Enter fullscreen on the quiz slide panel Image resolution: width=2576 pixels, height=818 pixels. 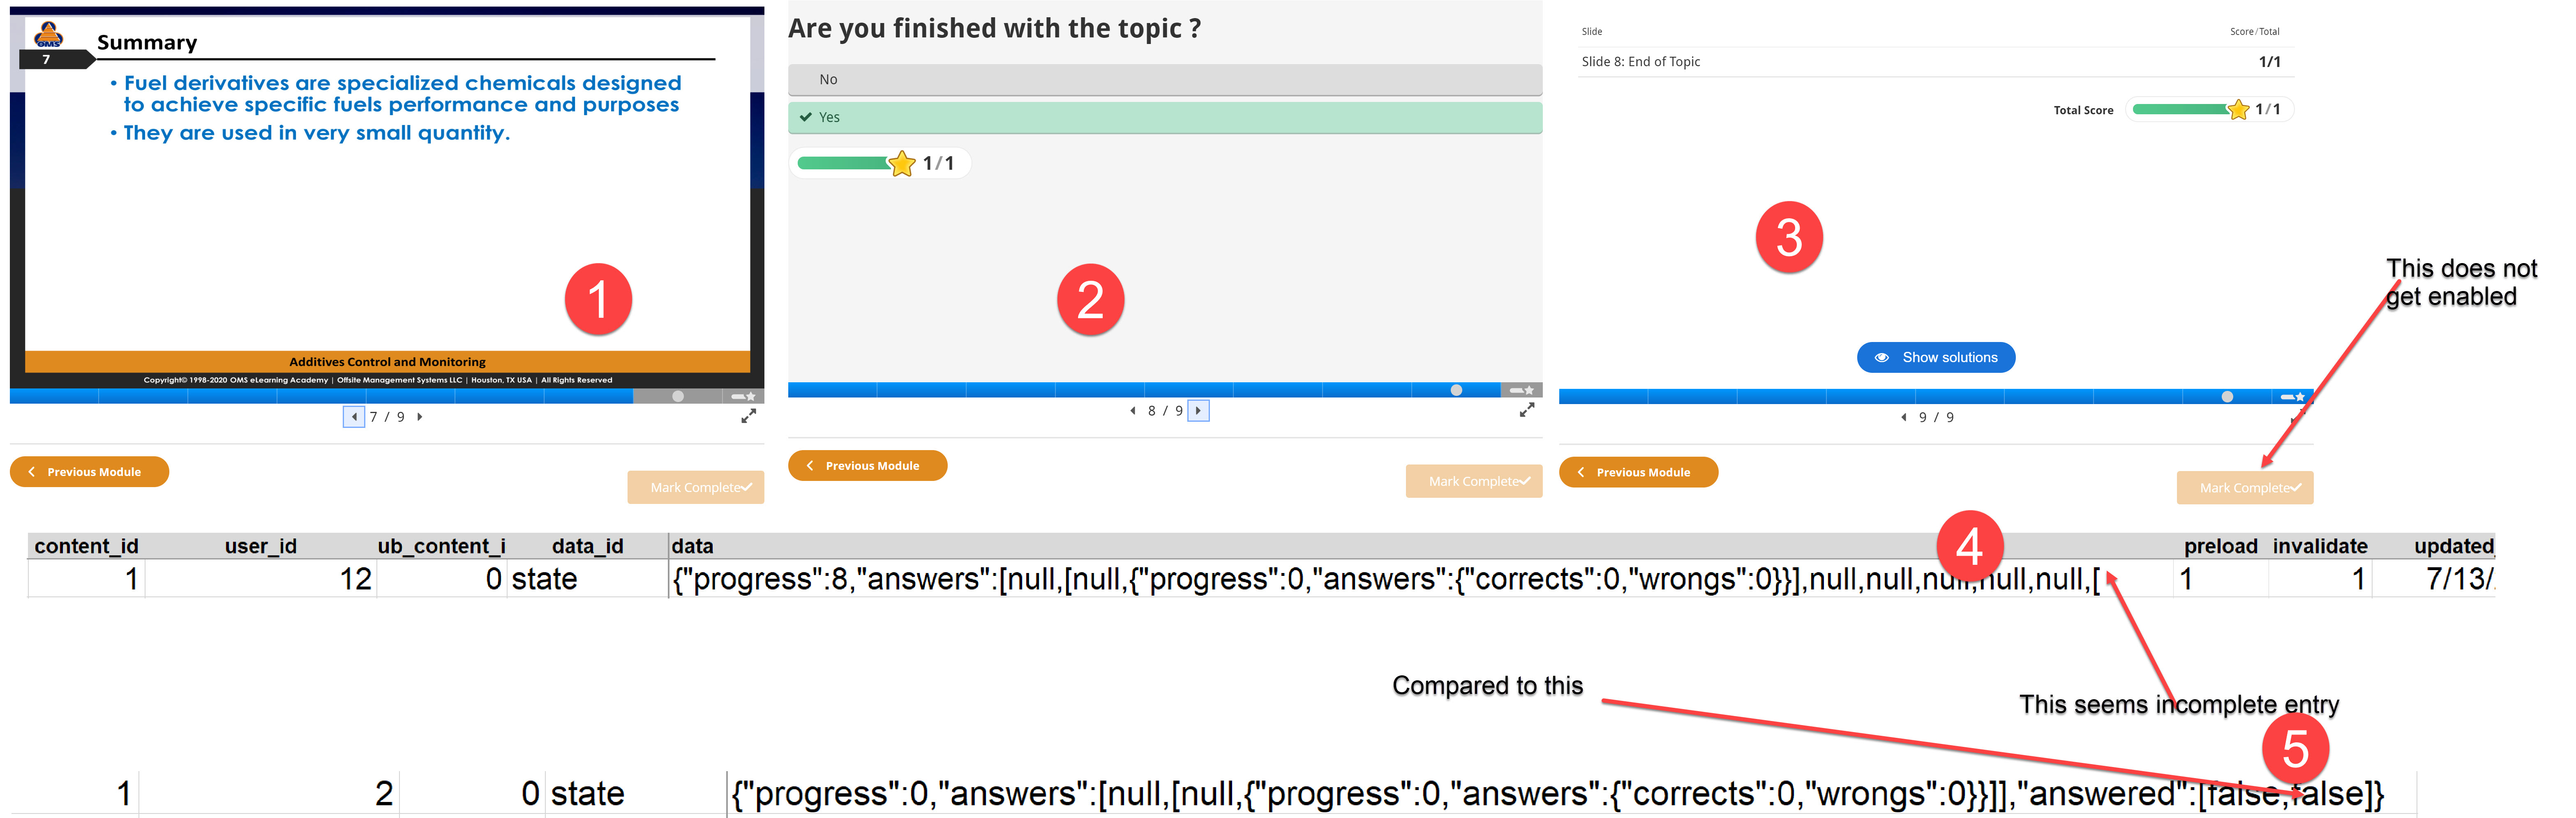[x=1527, y=410]
